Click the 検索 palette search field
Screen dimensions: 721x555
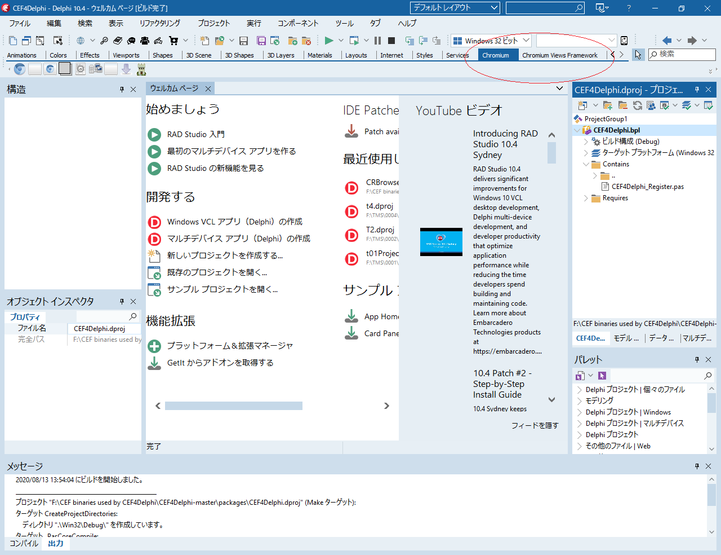682,54
